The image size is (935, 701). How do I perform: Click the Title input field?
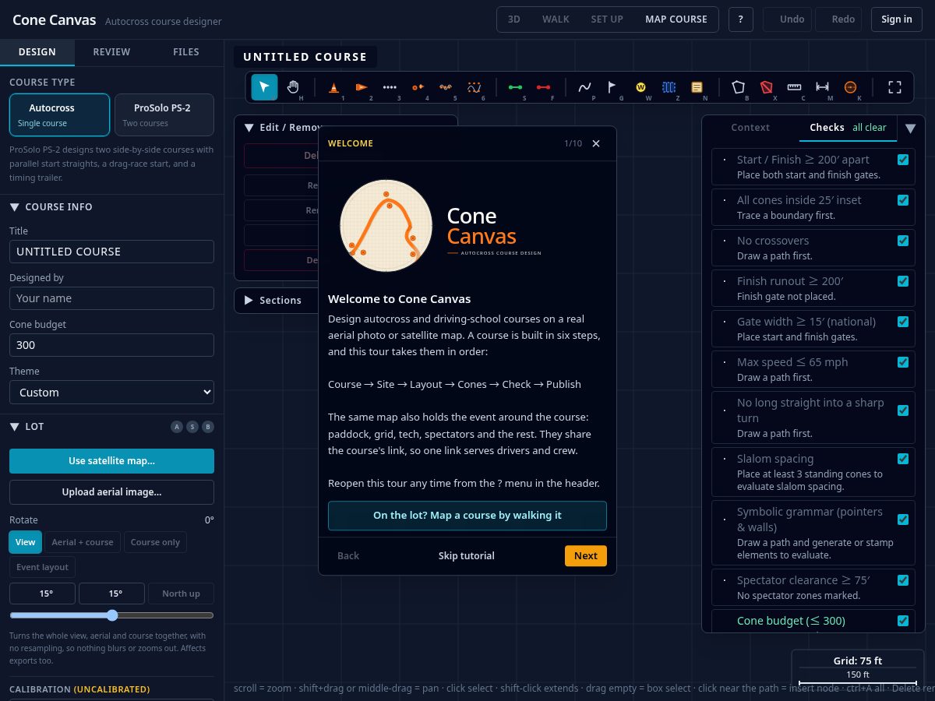point(111,252)
